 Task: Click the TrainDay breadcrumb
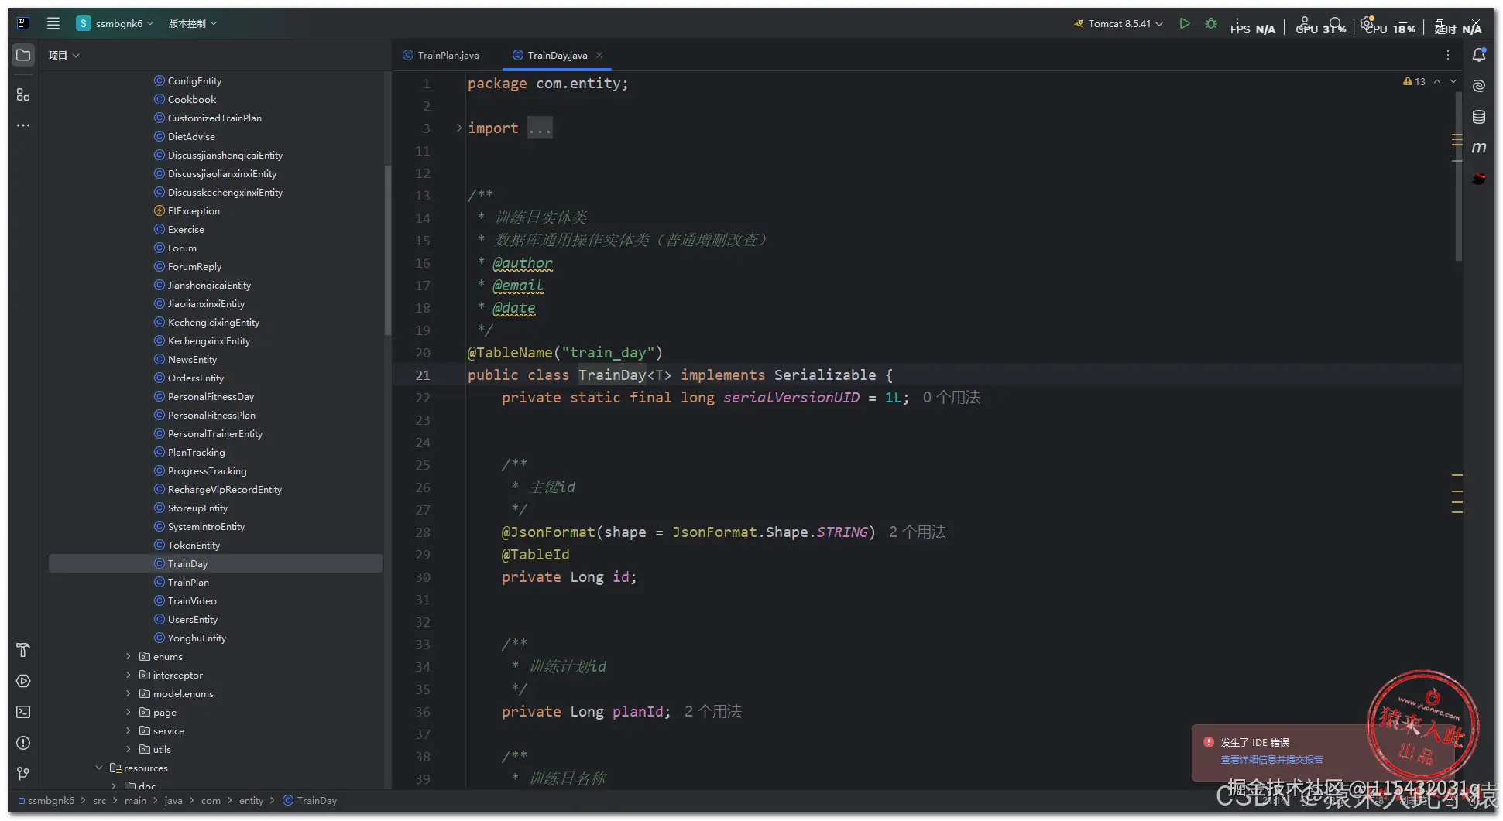click(x=310, y=800)
